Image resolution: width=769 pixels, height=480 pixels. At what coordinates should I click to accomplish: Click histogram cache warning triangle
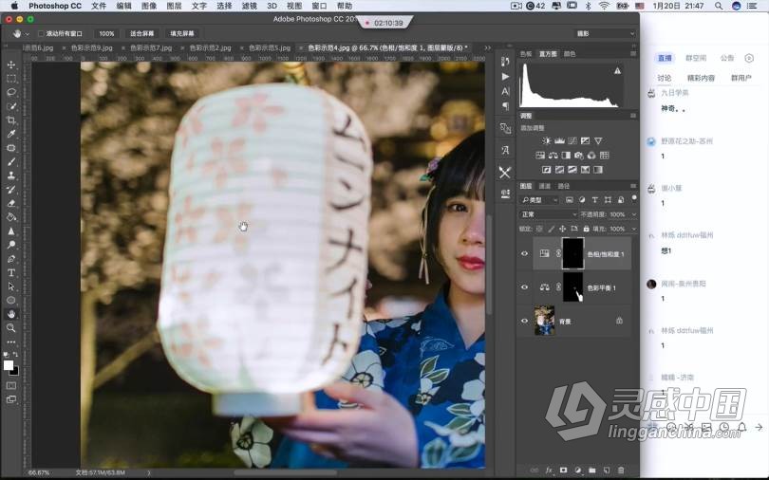tap(617, 71)
